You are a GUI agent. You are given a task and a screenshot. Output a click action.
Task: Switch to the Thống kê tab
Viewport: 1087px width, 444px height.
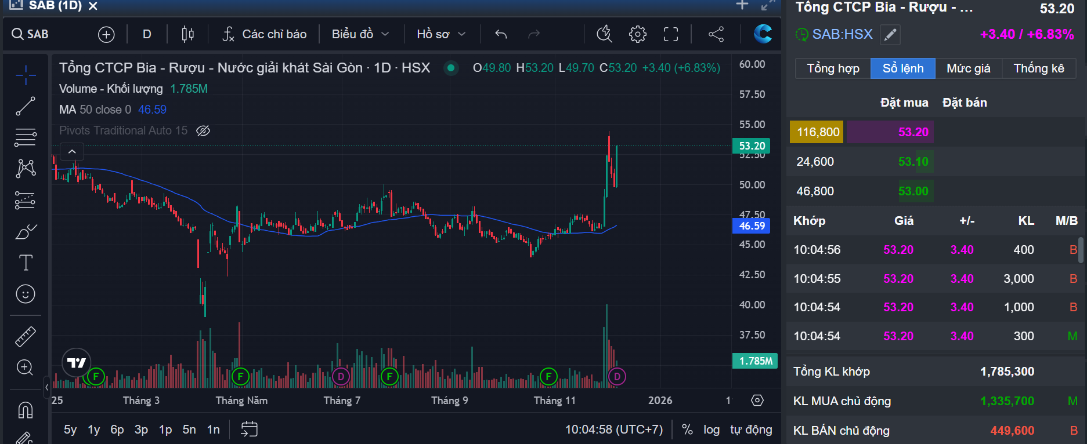pyautogui.click(x=1039, y=68)
